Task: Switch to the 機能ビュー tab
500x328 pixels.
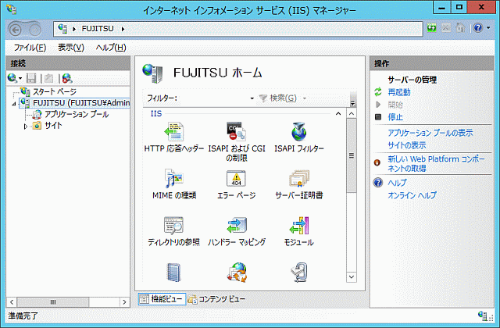Action: (162, 299)
